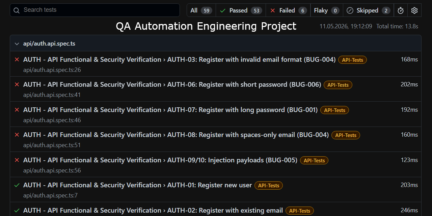Image resolution: width=432 pixels, height=216 pixels.
Task: Click the passed checkmark icon for AUTH-02
Action: 17,210
